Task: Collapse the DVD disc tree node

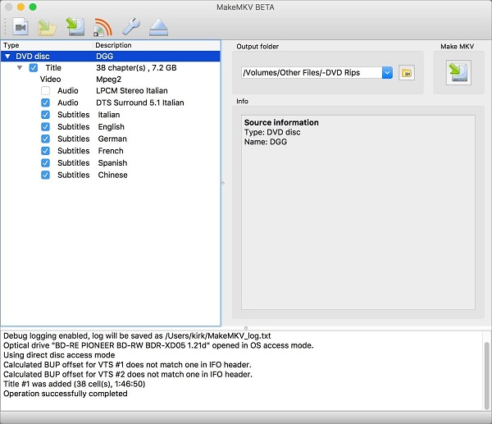Action: click(7, 57)
